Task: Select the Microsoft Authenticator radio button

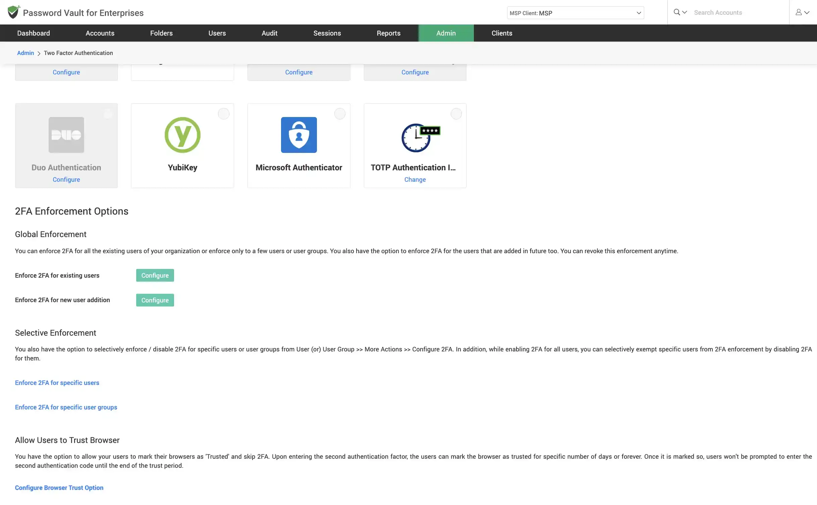Action: point(340,114)
